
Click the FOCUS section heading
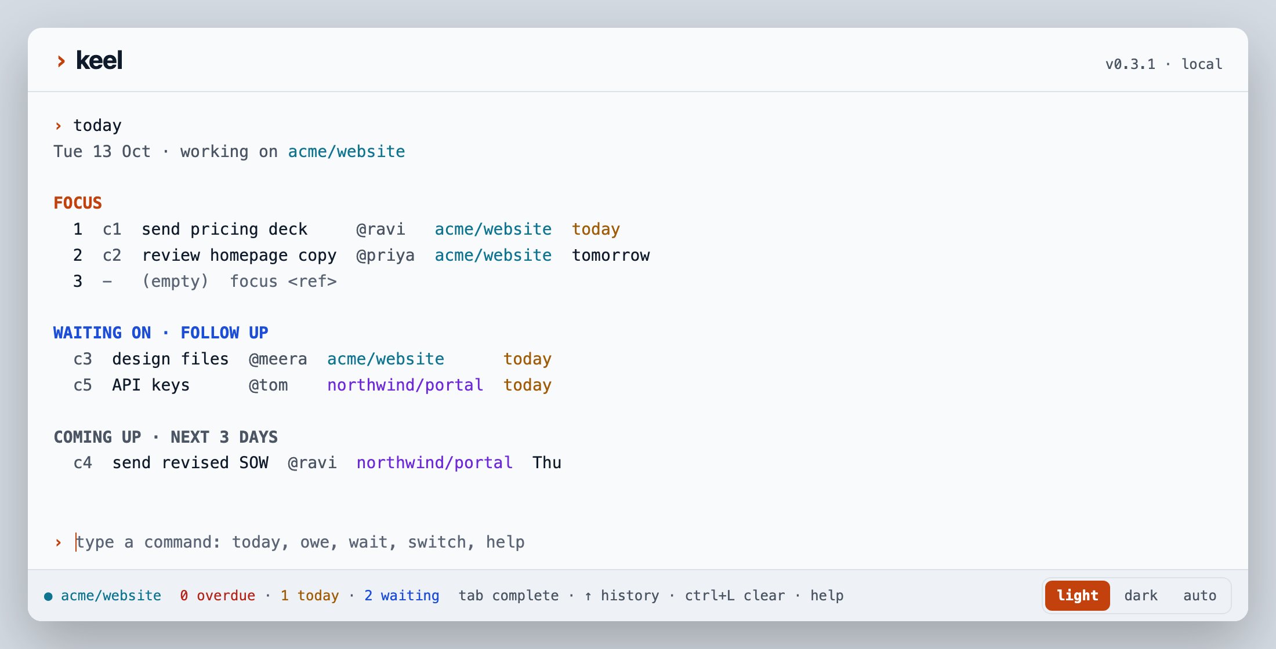pyautogui.click(x=78, y=203)
